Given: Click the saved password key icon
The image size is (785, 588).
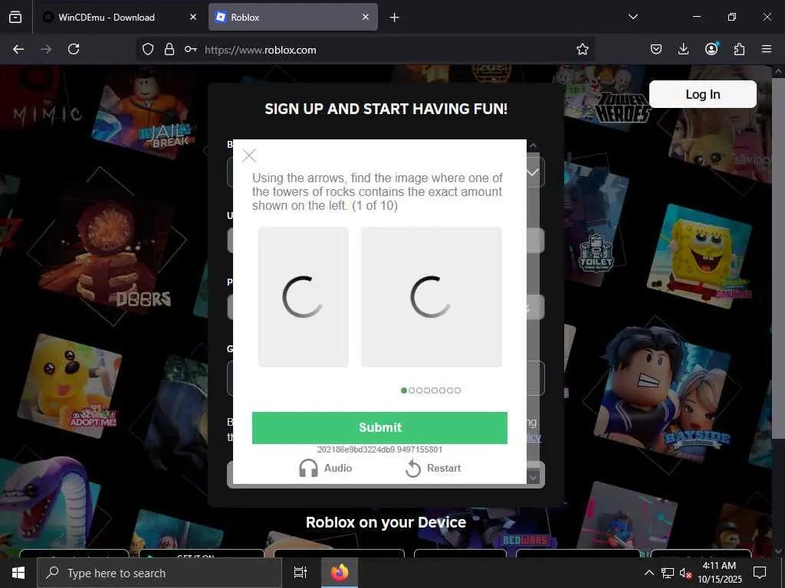Looking at the screenshot, I should 190,49.
